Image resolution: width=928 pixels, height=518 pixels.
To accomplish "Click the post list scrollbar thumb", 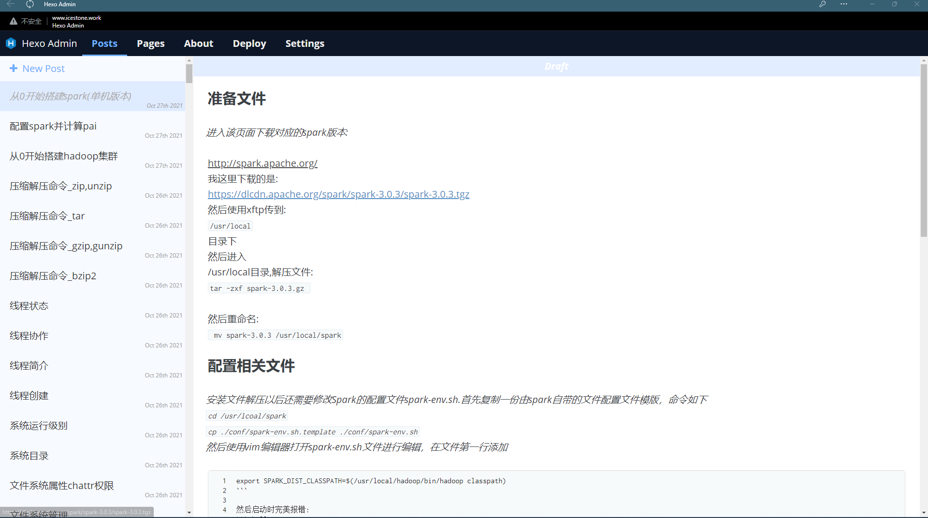I will point(189,73).
